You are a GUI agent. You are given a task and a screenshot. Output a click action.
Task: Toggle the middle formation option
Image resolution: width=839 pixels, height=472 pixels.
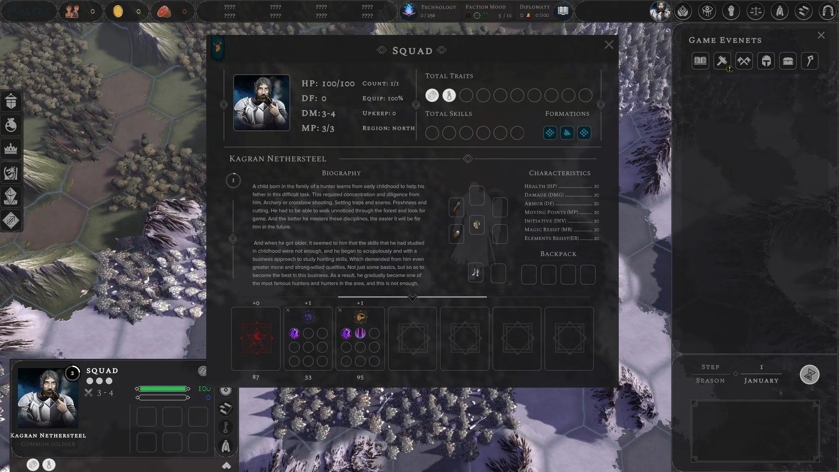[567, 133]
